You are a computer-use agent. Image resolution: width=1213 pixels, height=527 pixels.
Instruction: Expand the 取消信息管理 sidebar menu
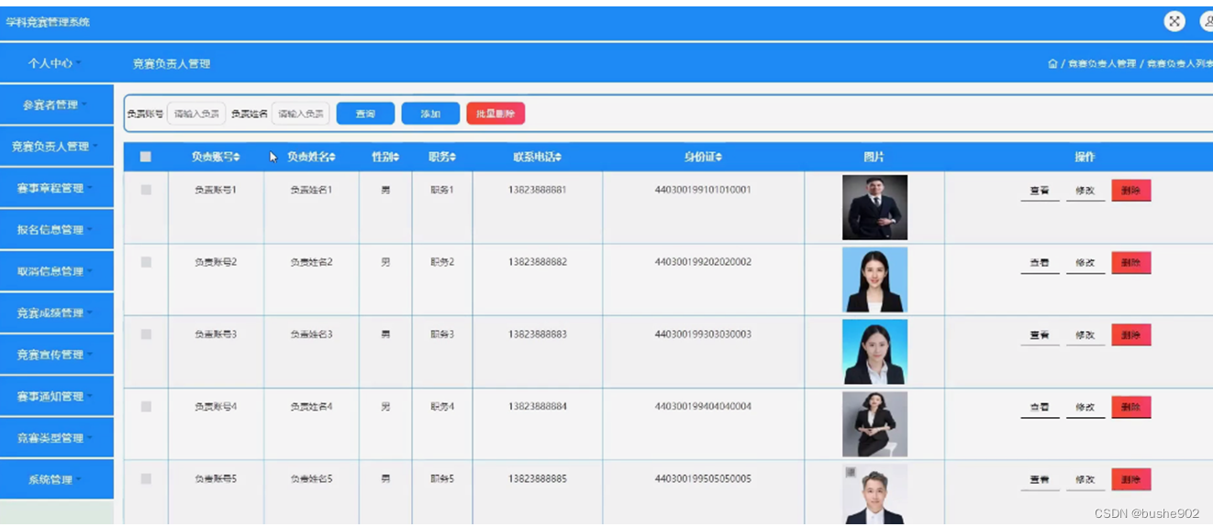[x=56, y=271]
